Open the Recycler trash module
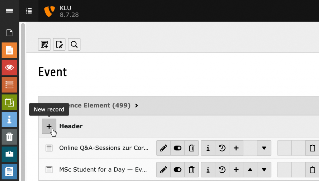Screen dimensions: 319x181 point(9,137)
